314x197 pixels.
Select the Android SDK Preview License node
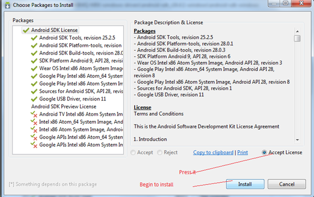click(x=64, y=106)
